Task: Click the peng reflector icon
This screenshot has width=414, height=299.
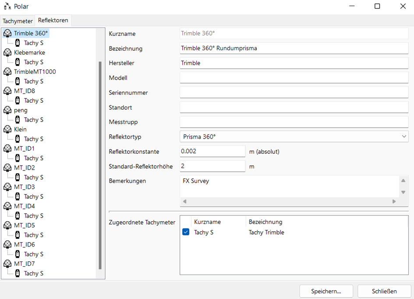Action: (7, 110)
